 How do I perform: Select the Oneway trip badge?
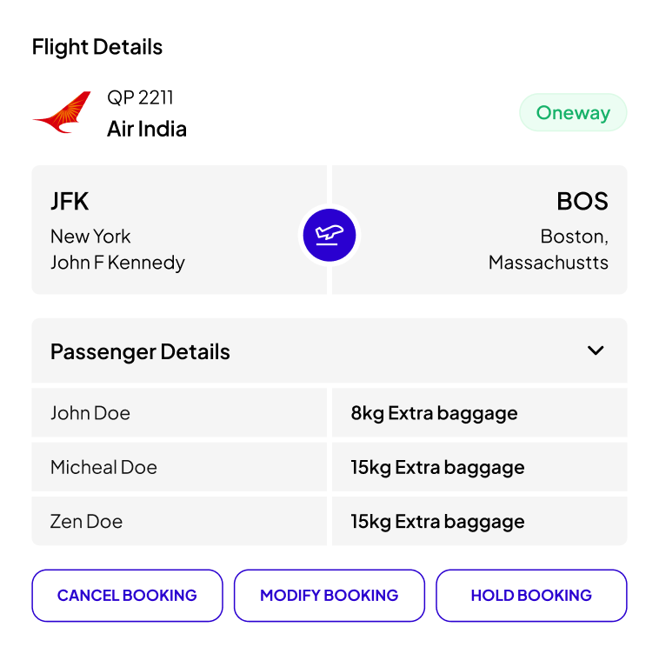pos(573,113)
